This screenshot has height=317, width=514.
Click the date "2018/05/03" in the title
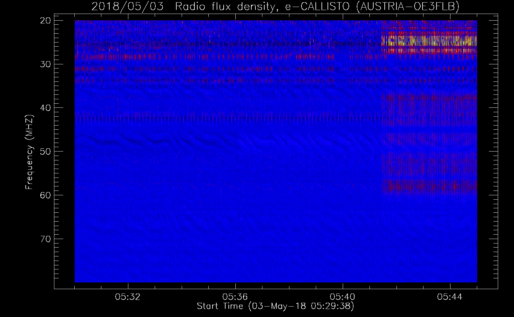coord(128,6)
